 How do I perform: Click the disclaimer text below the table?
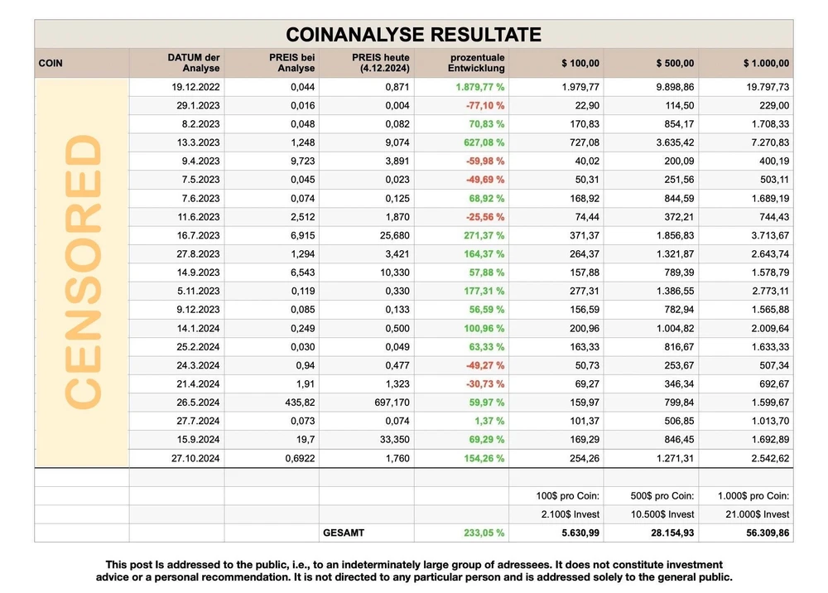(x=413, y=571)
